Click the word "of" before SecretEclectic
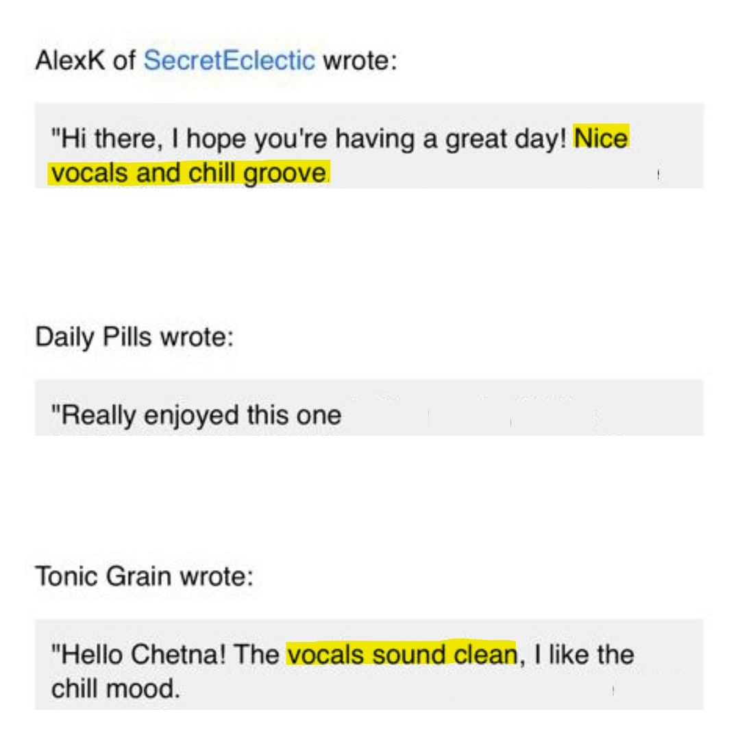 (x=124, y=60)
